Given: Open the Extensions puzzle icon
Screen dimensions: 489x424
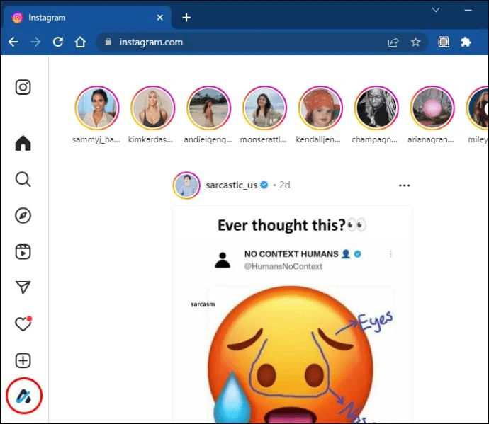Looking at the screenshot, I should (x=466, y=42).
